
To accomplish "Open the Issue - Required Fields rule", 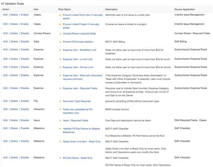I will click(75, 121).
